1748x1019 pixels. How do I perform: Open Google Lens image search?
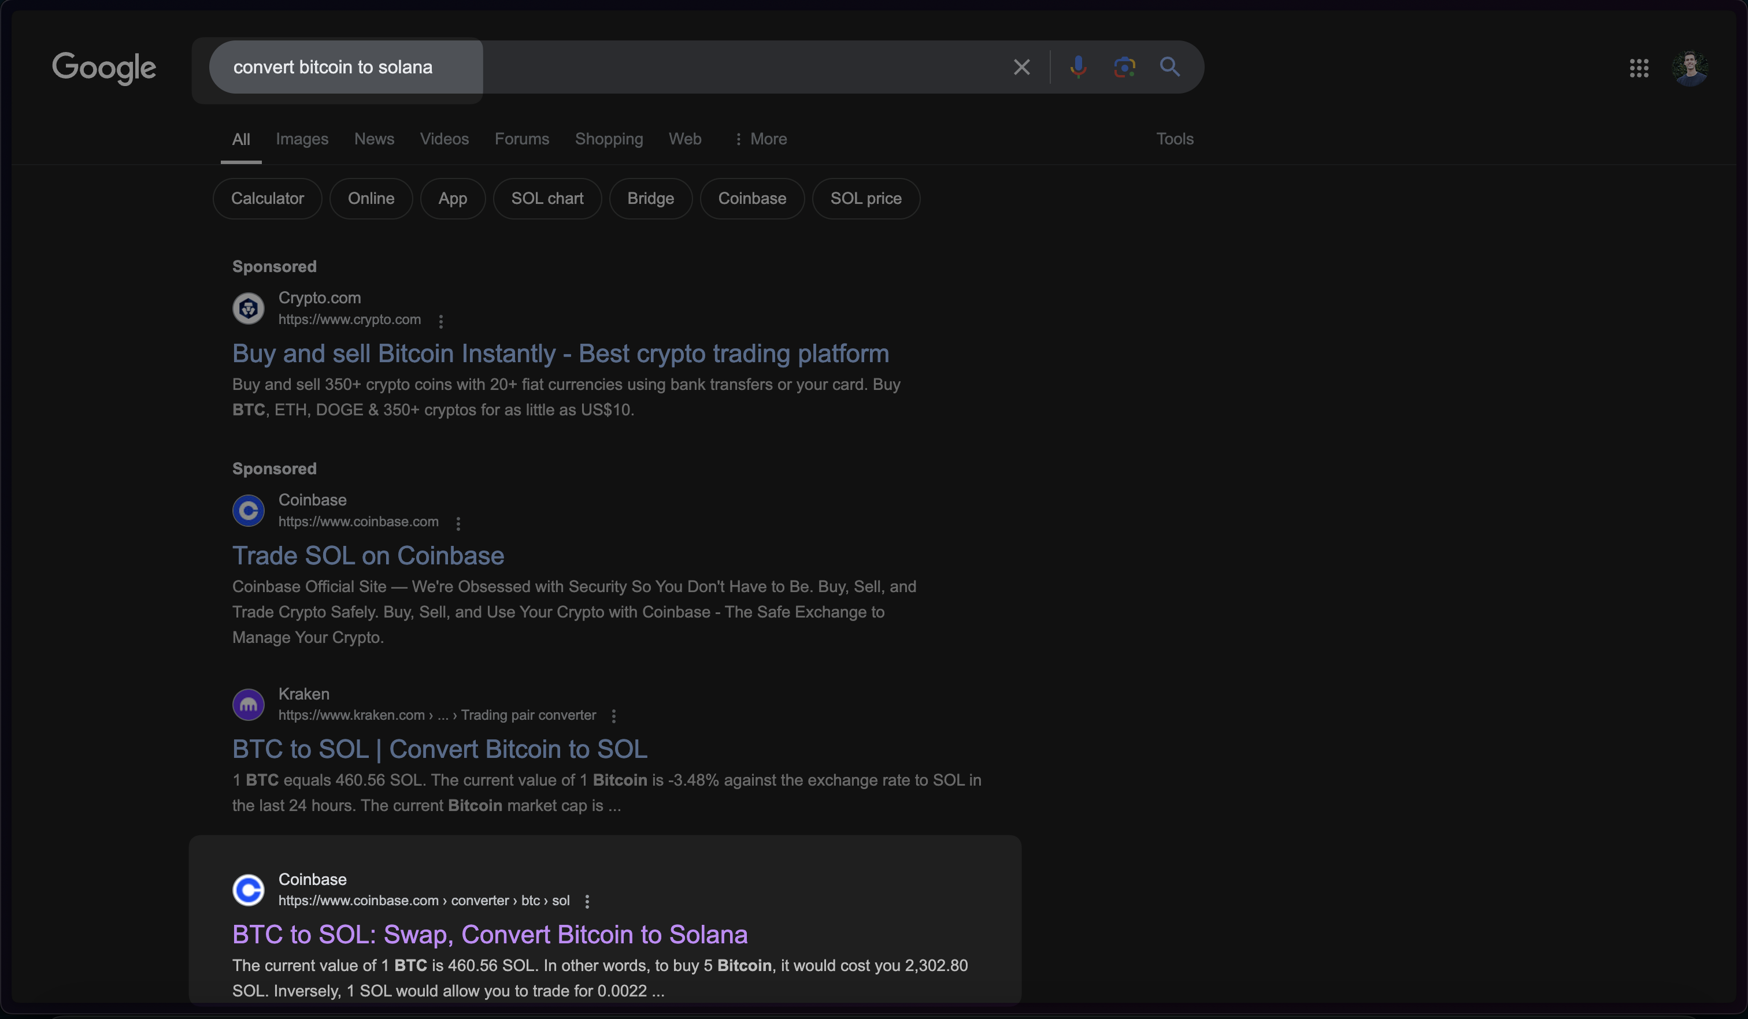(1124, 67)
